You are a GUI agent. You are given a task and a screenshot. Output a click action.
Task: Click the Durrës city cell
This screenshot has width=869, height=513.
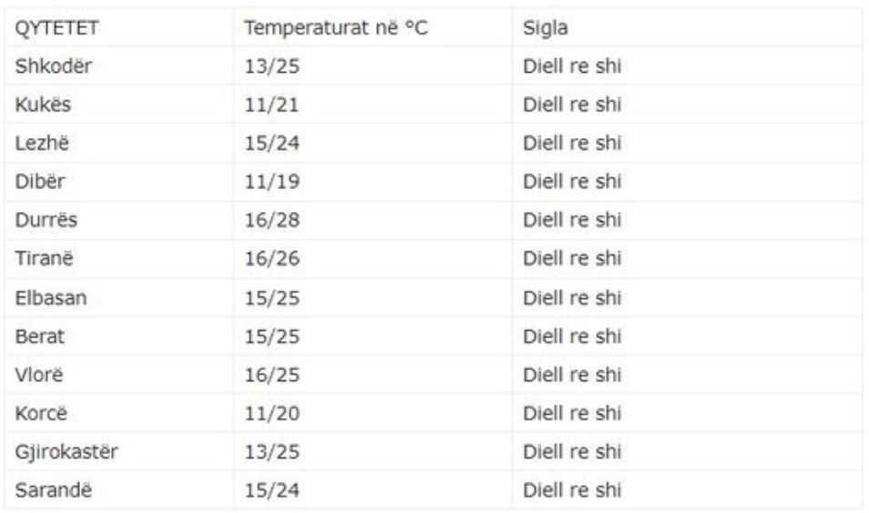[x=46, y=220]
